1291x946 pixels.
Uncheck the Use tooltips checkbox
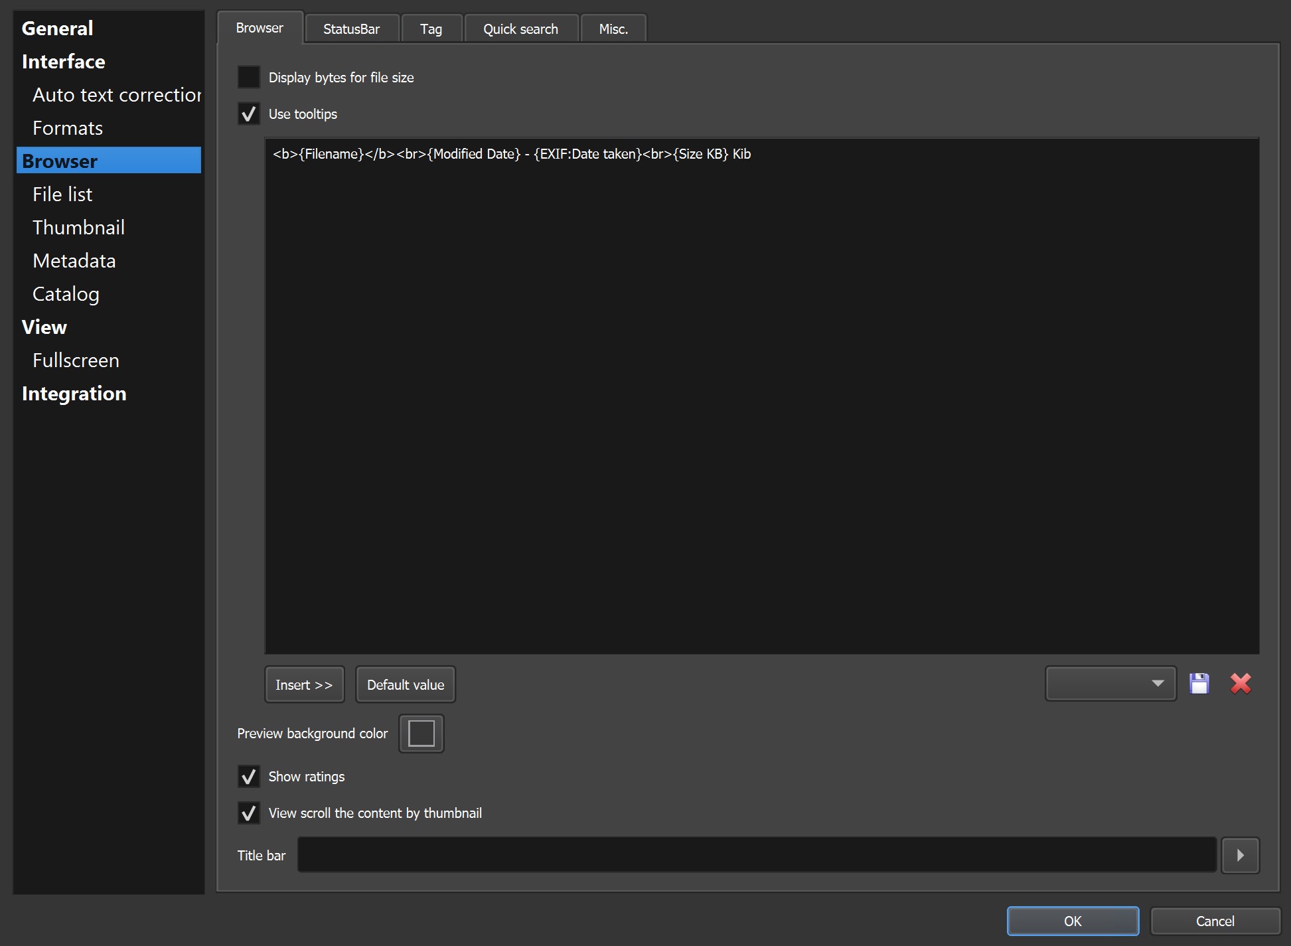[249, 114]
